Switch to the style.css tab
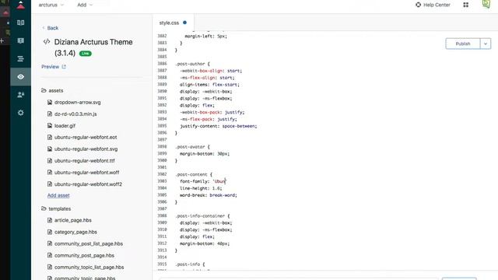Viewport: 498px width, 280px height. pos(173,23)
